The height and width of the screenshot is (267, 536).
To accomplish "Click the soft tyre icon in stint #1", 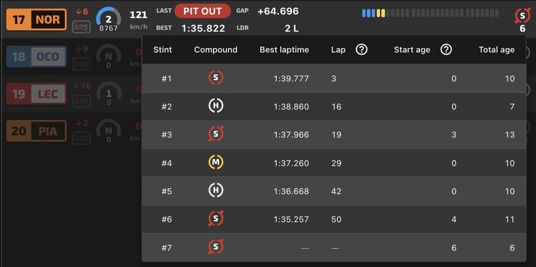I will point(216,78).
